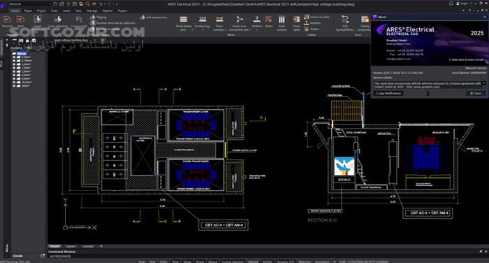Open the Electrical workspace dropdown
This screenshot has width=489, height=263.
(x=29, y=4)
